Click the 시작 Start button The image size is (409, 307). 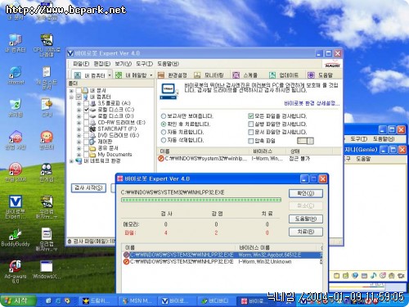pos(18,300)
